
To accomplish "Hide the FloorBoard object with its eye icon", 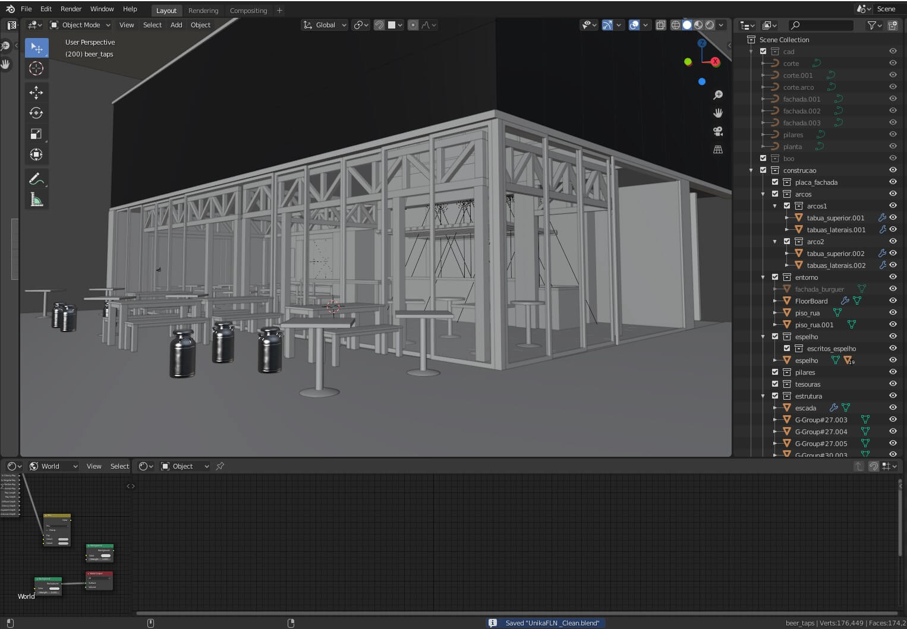I will coord(892,301).
